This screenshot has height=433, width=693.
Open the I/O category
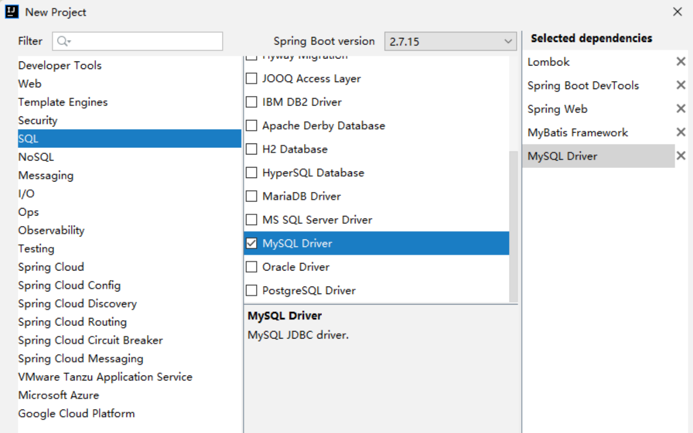(x=129, y=193)
